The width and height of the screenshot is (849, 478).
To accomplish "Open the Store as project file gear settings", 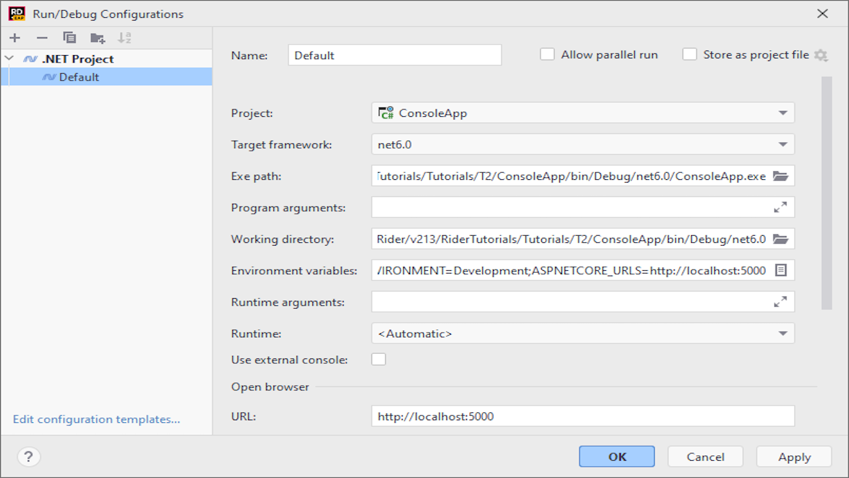I will (x=821, y=55).
